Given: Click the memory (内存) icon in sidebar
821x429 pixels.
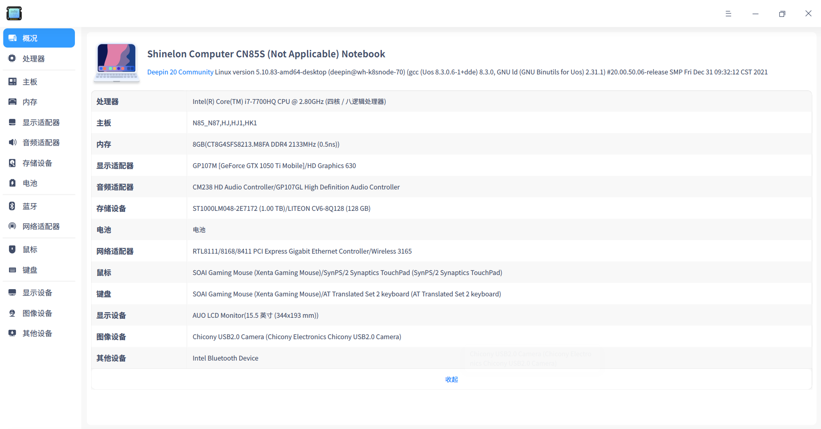Looking at the screenshot, I should pyautogui.click(x=12, y=102).
